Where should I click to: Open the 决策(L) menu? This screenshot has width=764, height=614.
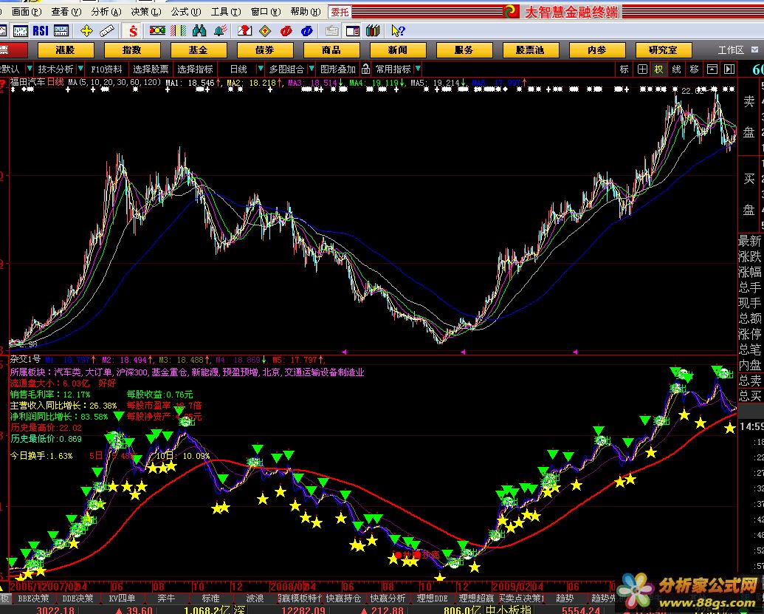click(145, 11)
